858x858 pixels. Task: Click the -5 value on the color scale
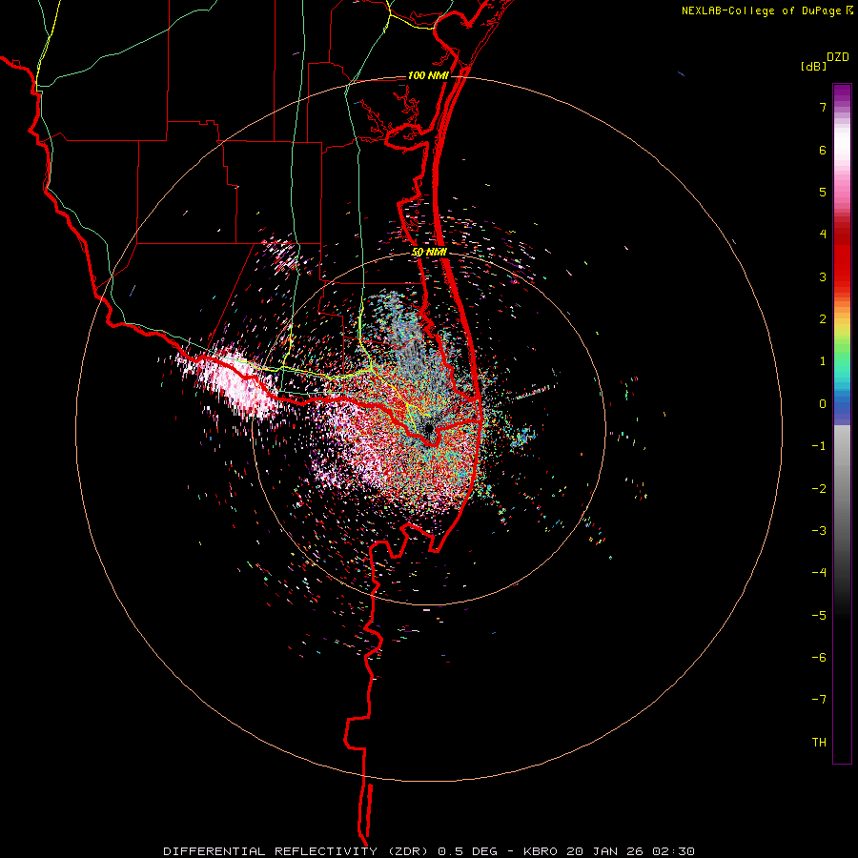click(819, 616)
